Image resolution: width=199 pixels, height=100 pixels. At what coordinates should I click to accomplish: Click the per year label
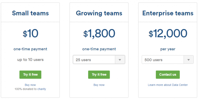(168, 49)
